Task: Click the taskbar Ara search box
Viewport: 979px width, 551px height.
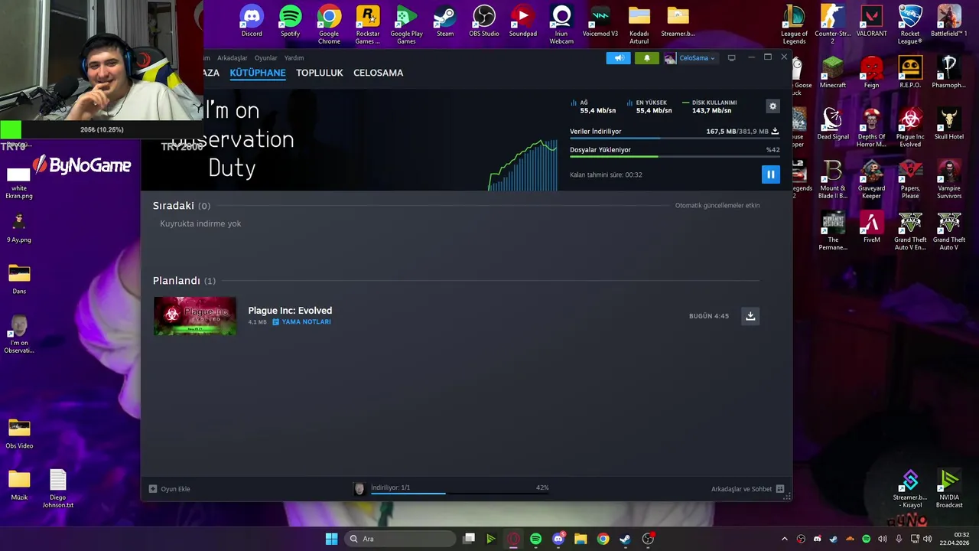Action: pos(400,539)
